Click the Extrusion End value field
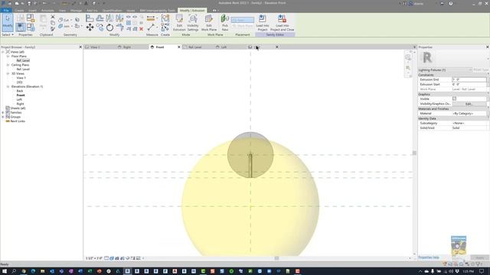This screenshot has height=275, width=490. coord(469,79)
